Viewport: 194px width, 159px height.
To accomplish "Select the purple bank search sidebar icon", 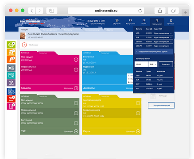I will (11, 83).
